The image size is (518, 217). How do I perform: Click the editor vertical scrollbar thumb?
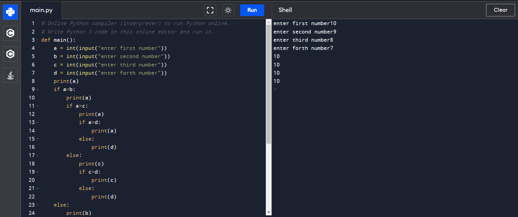point(269,82)
